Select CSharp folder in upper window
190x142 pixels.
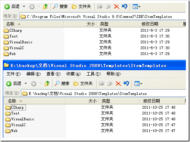tap(13, 30)
